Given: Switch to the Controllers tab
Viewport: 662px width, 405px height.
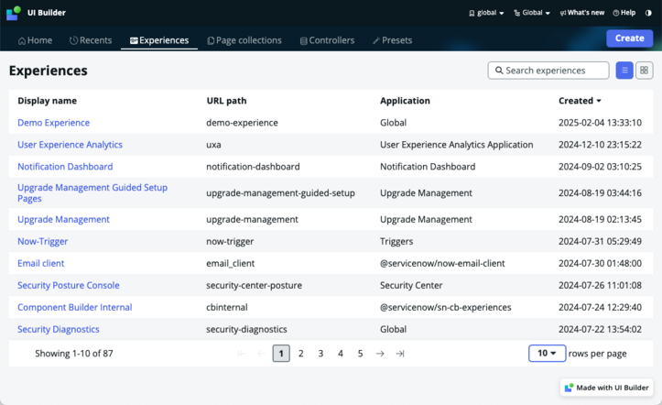Looking at the screenshot, I should tap(327, 40).
